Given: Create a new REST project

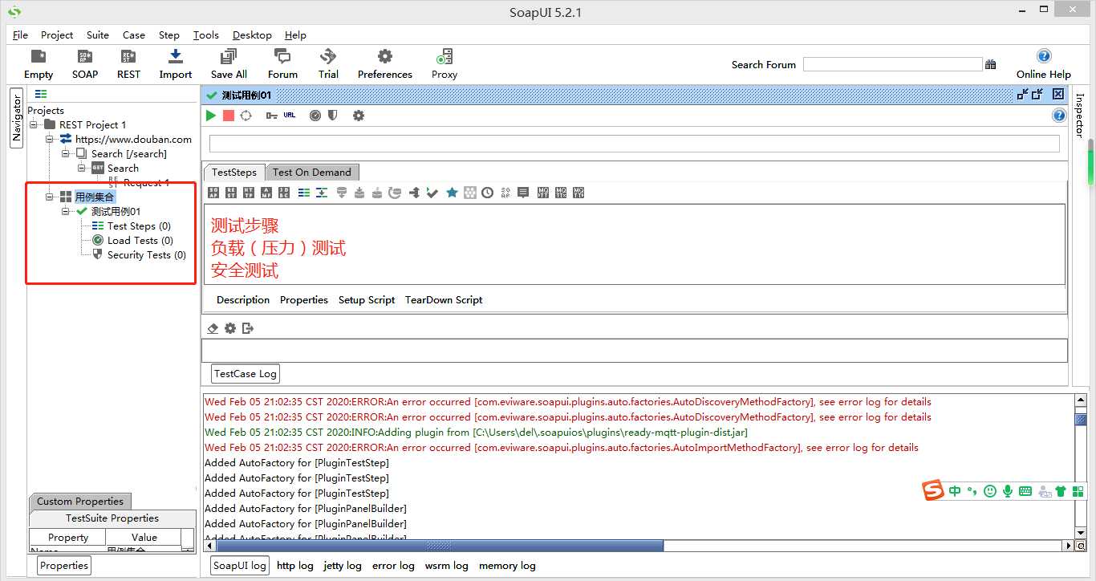Looking at the screenshot, I should pyautogui.click(x=128, y=64).
